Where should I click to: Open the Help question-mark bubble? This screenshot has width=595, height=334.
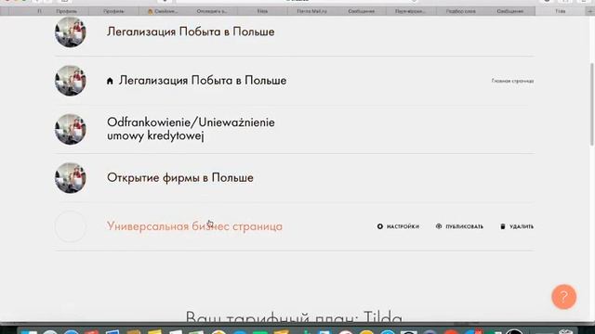tap(564, 297)
